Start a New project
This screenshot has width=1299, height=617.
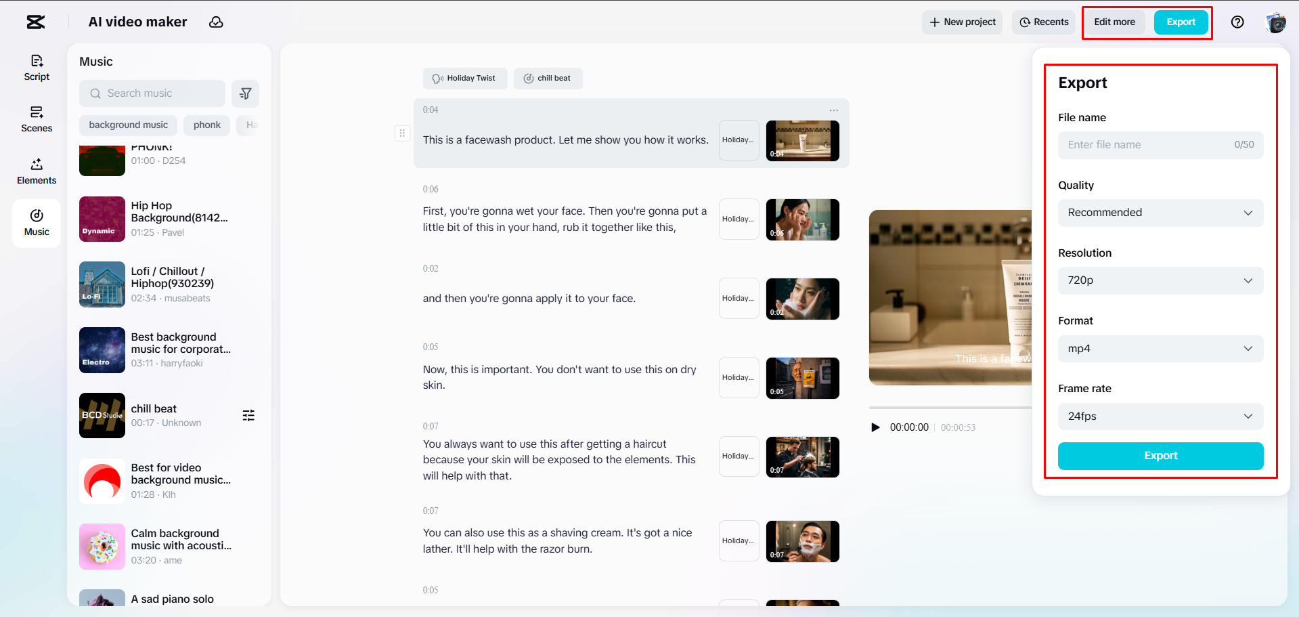coord(962,22)
